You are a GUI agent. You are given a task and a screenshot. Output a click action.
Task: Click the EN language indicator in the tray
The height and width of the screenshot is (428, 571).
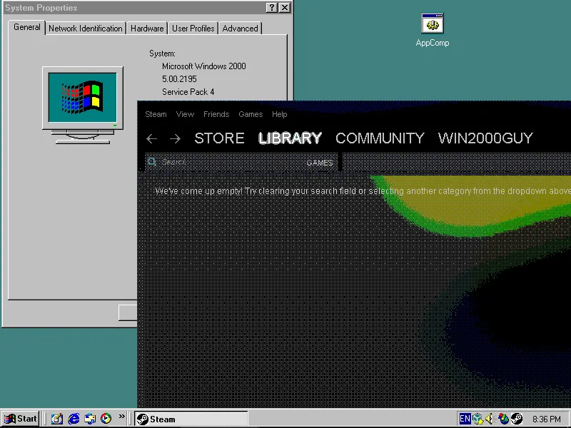[x=465, y=419]
